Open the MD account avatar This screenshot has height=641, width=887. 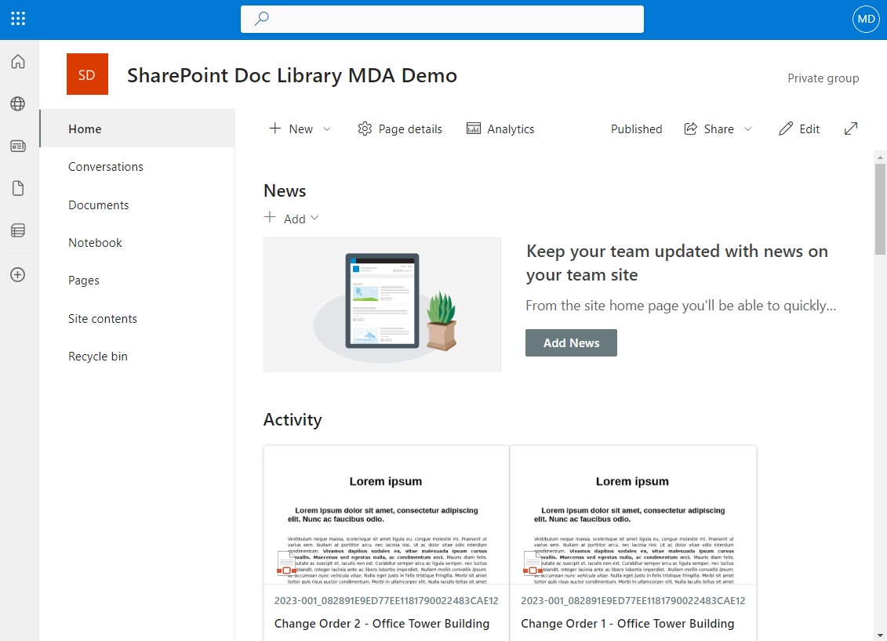click(865, 19)
